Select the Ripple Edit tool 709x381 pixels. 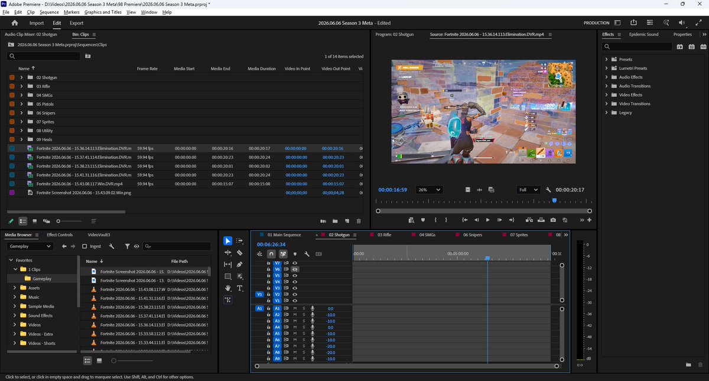[x=228, y=252]
